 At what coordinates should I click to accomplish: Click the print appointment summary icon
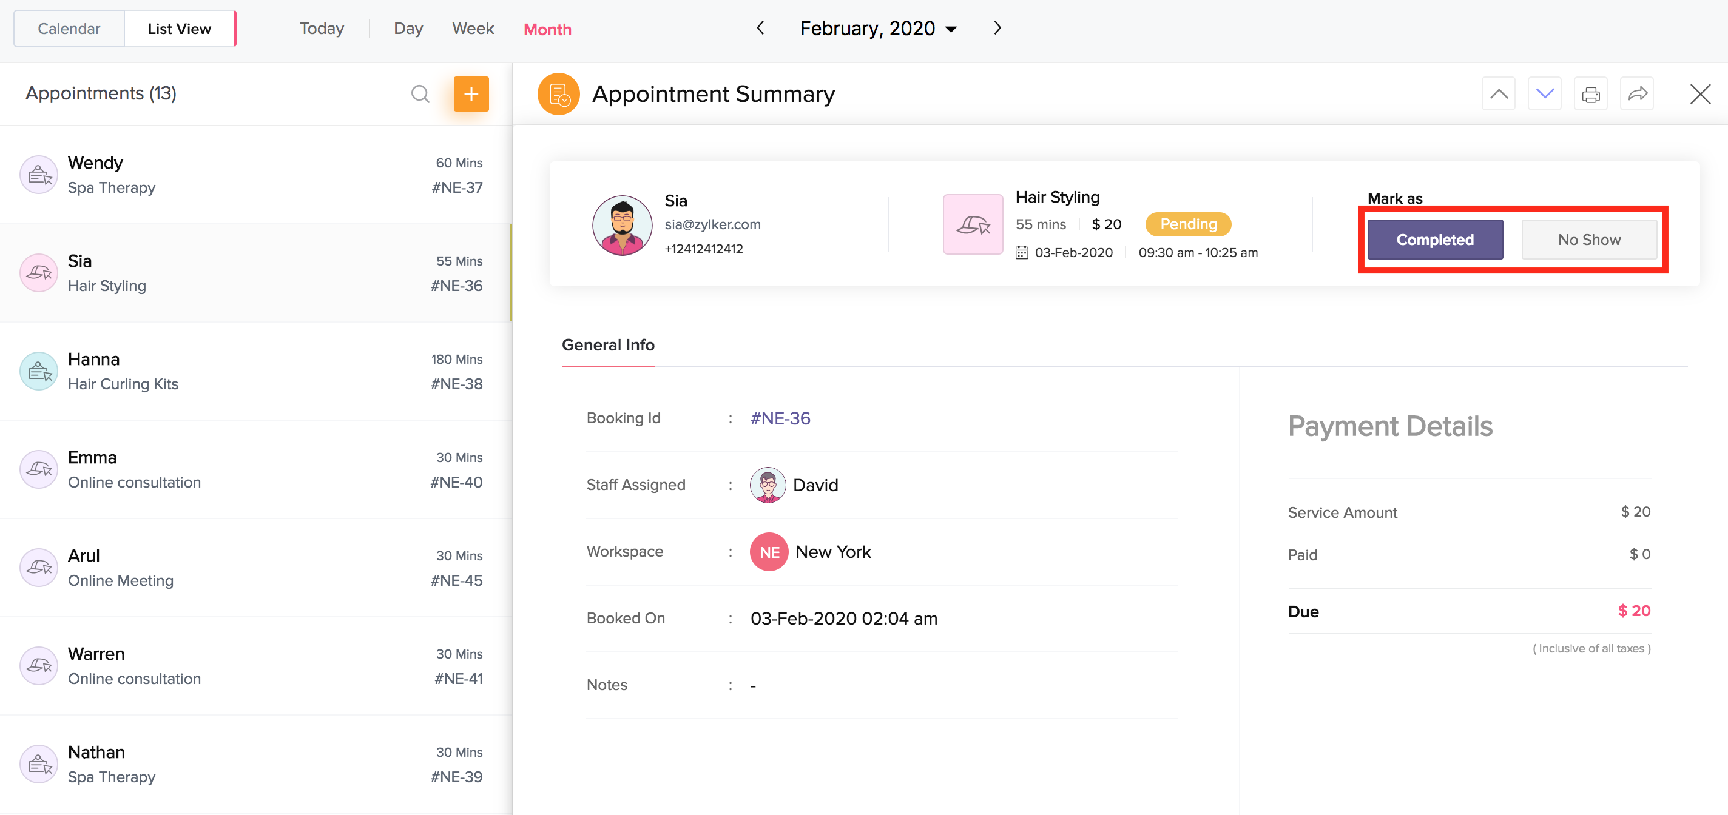point(1590,94)
